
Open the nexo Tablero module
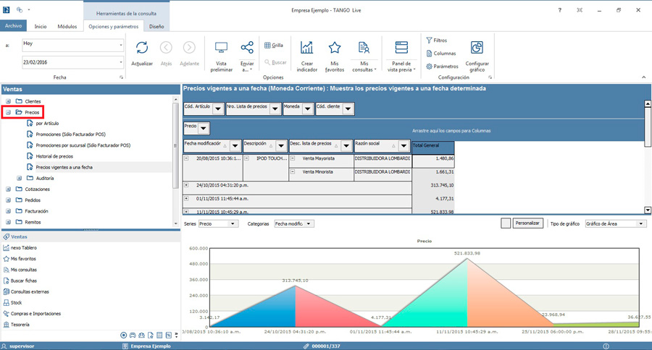24,247
